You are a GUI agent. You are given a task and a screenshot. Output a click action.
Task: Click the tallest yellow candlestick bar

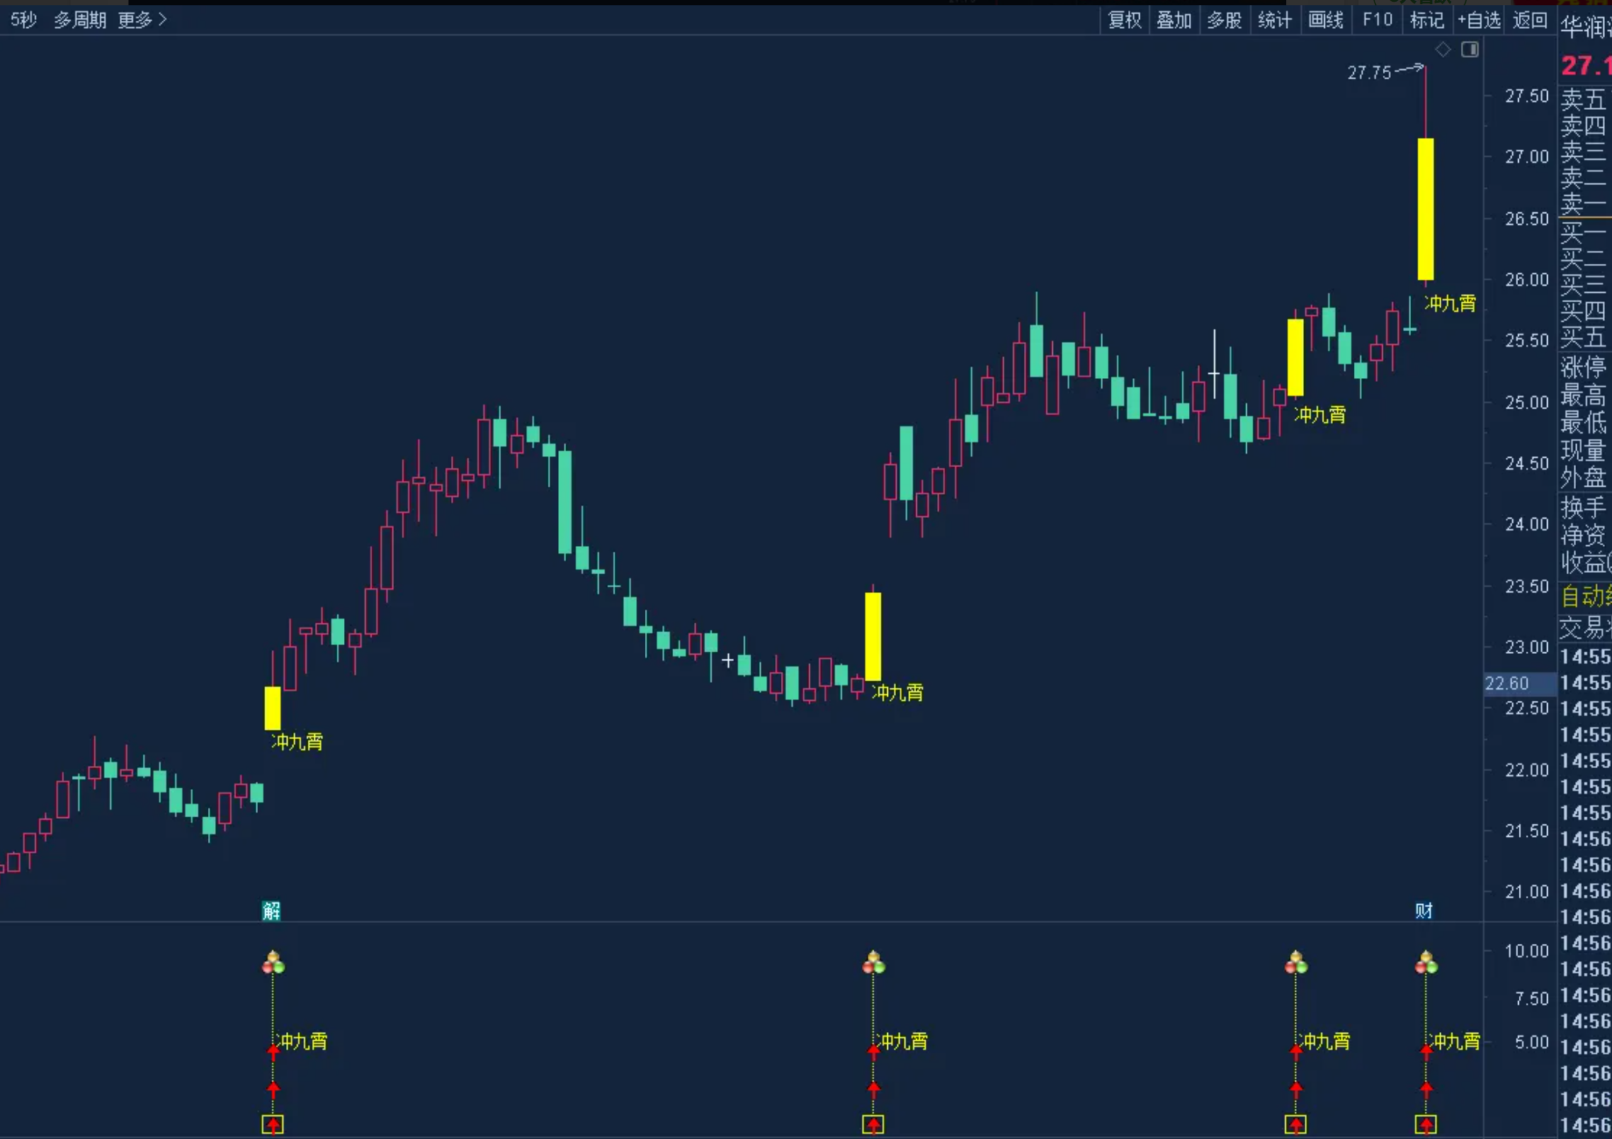tap(1425, 209)
